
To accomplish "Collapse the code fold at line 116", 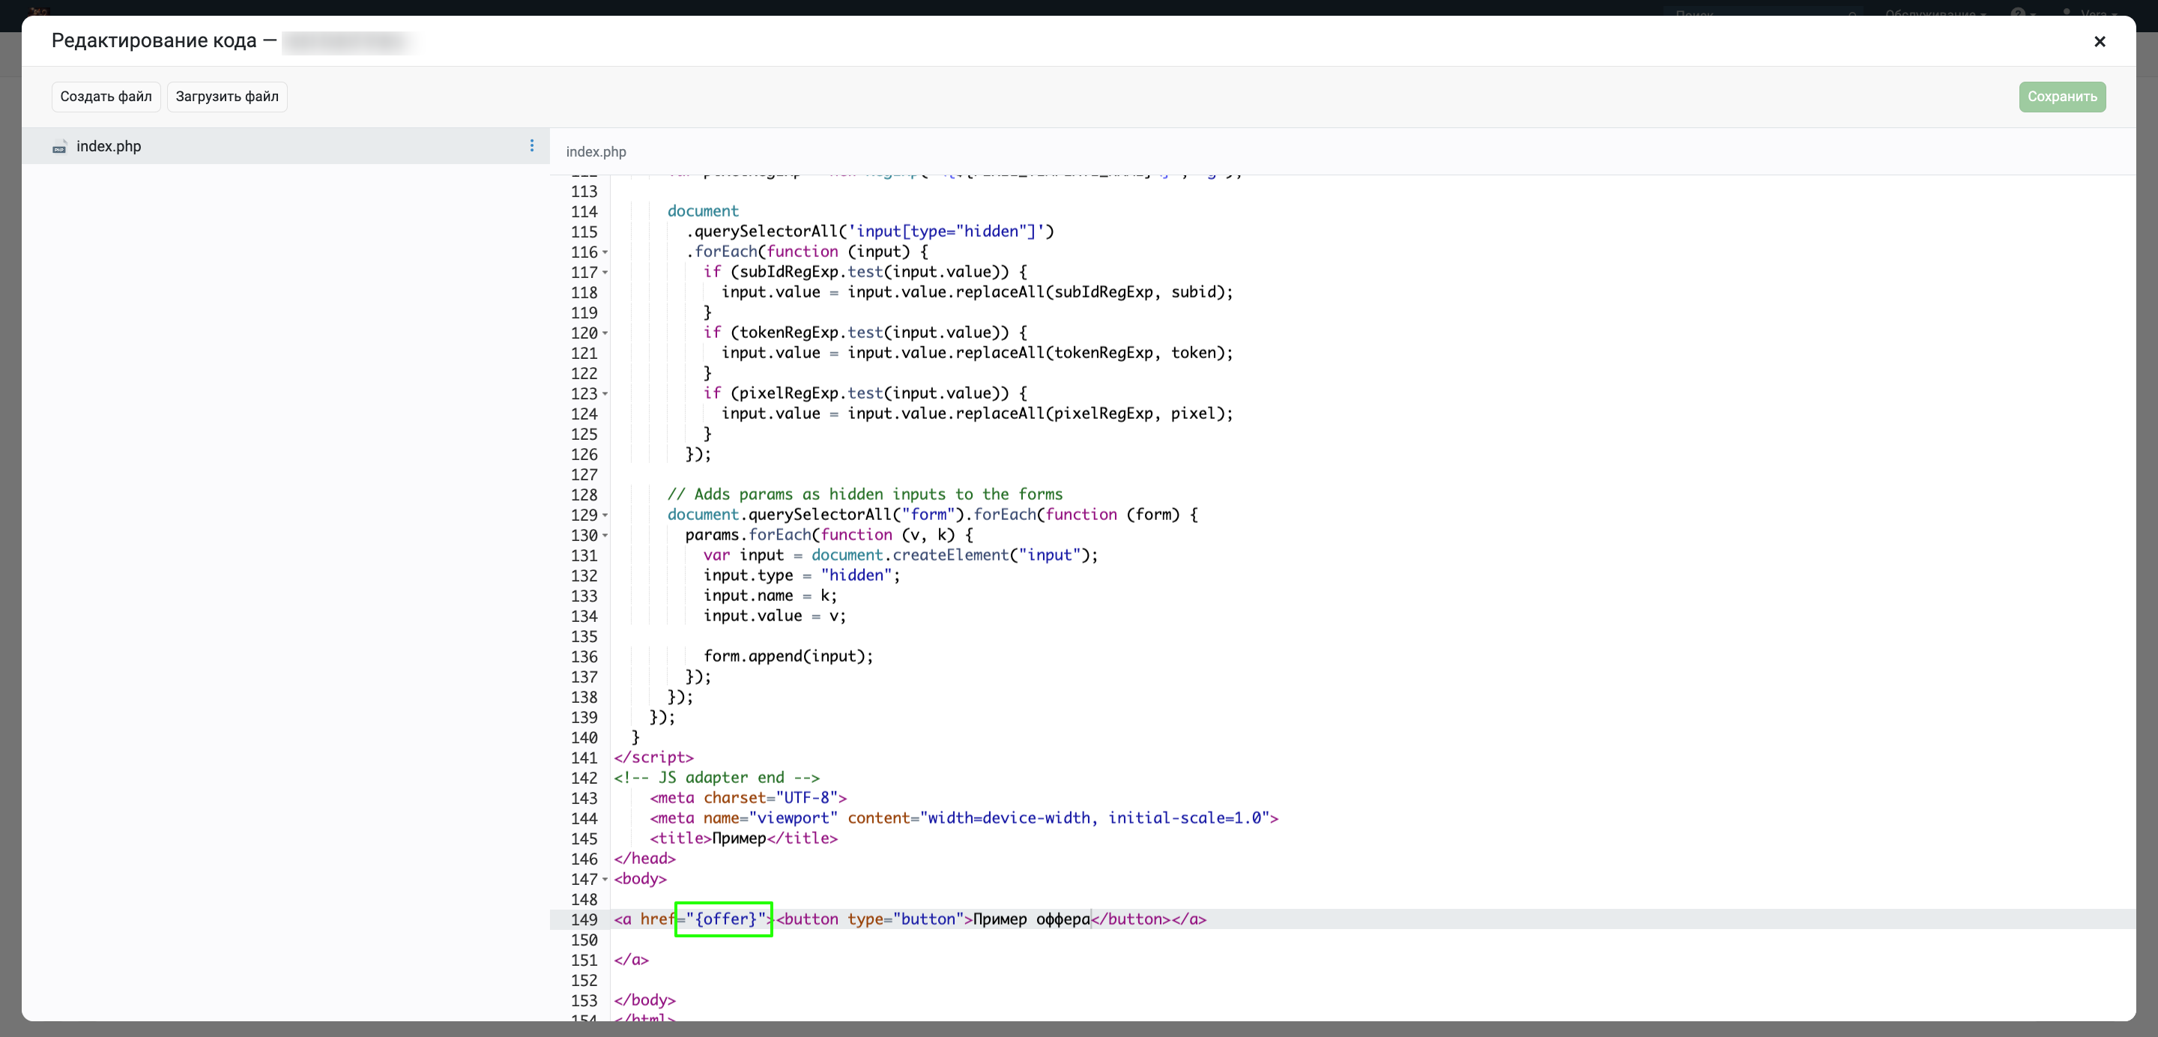I will click(x=605, y=252).
